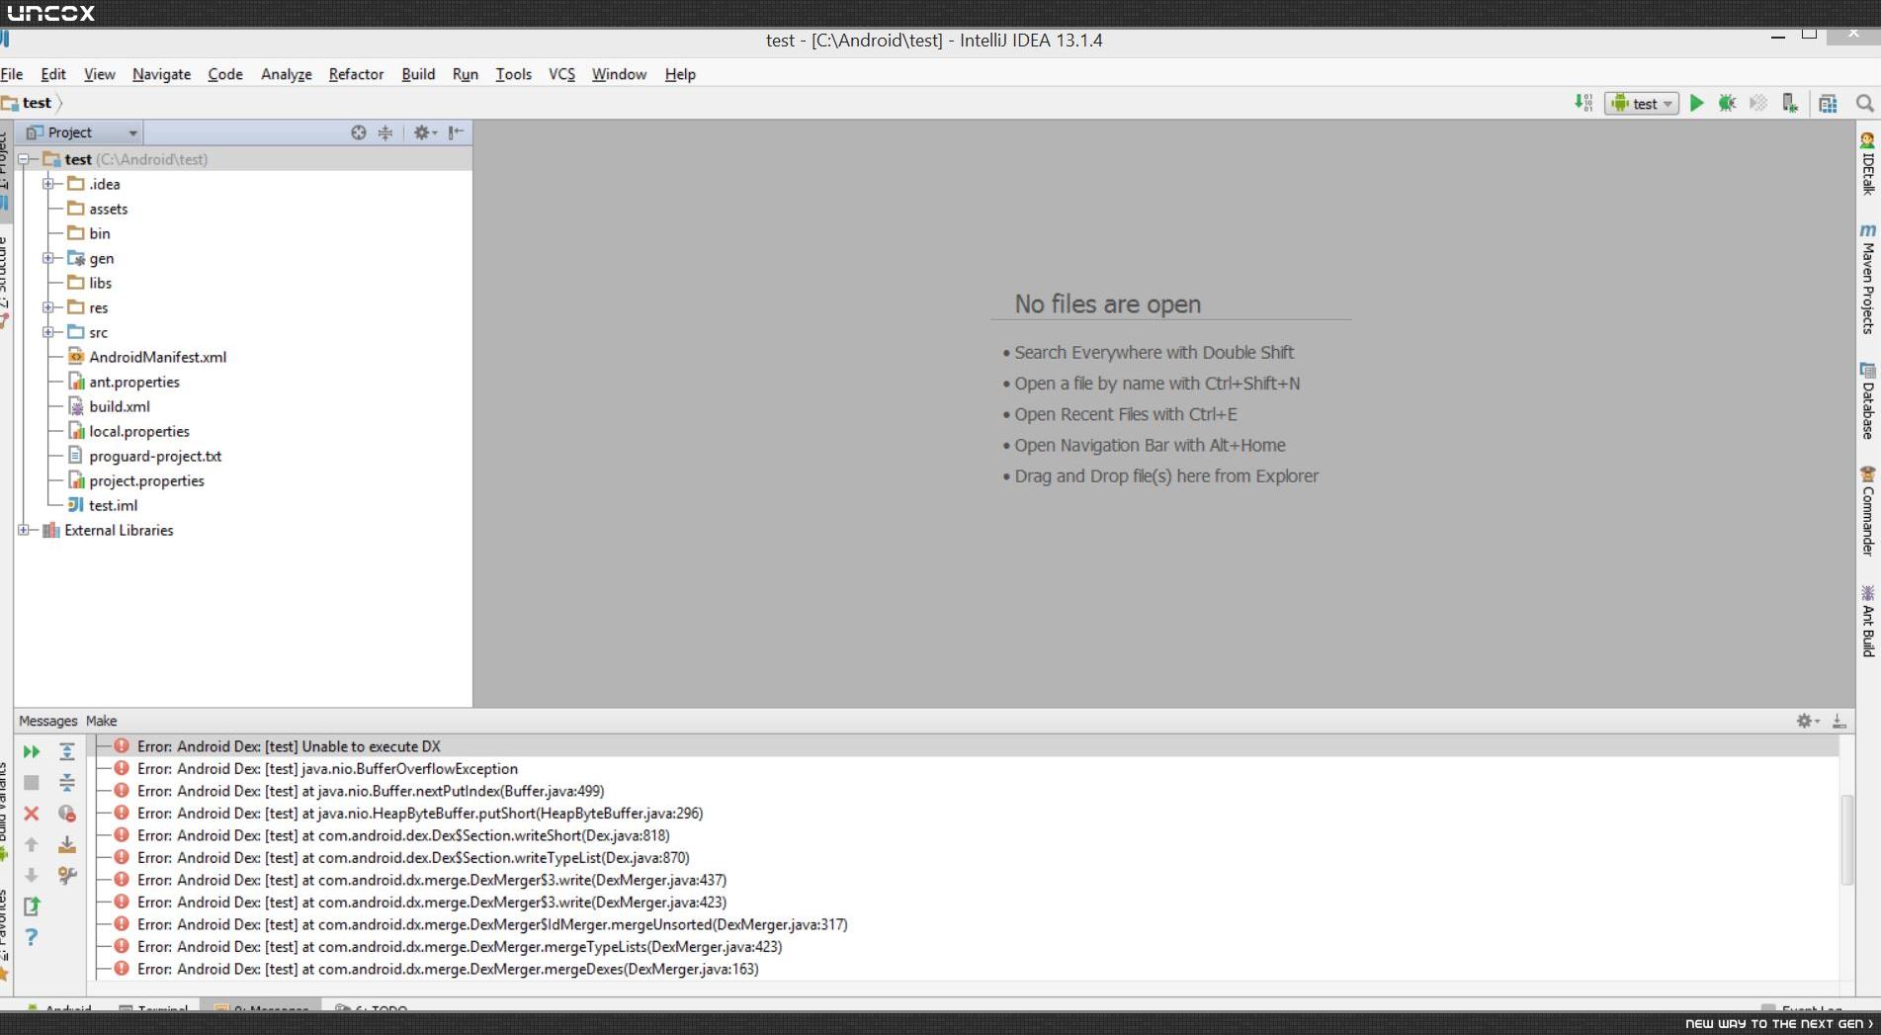Viewport: 1881px width, 1035px height.
Task: Expand the res folder
Action: pyautogui.click(x=47, y=307)
